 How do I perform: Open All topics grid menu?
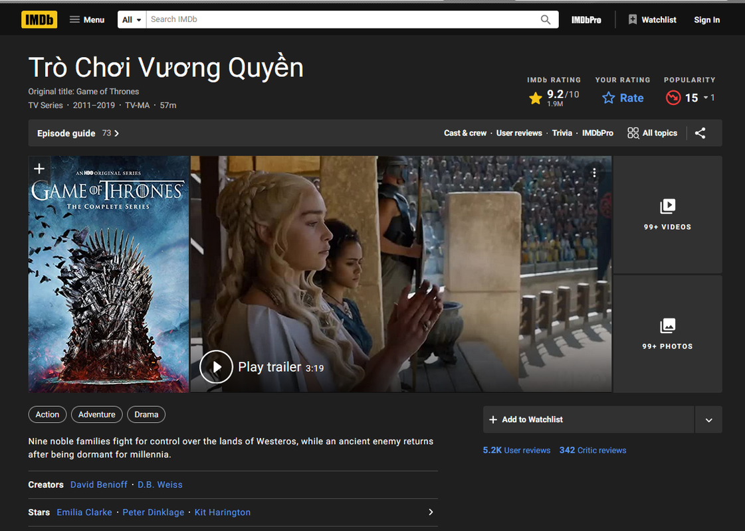652,133
